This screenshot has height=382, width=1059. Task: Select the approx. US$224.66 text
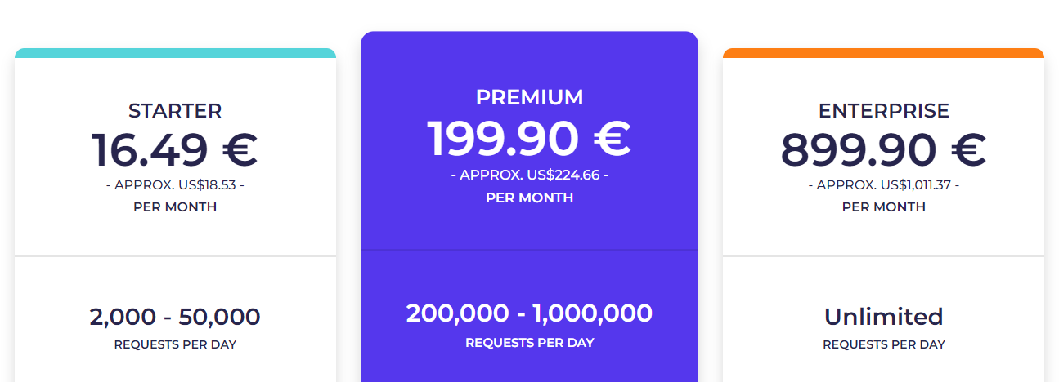529,175
